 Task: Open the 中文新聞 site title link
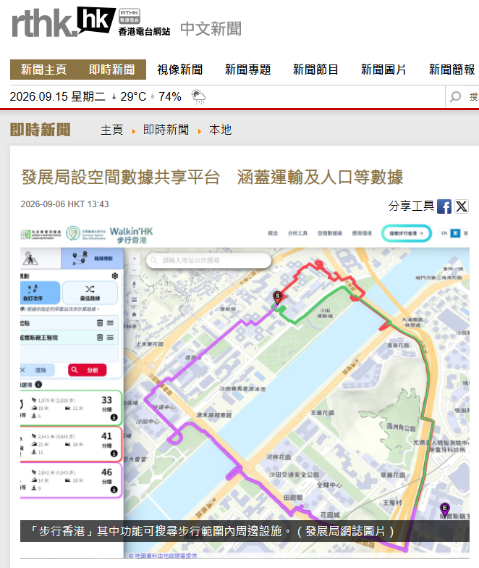[x=211, y=29]
